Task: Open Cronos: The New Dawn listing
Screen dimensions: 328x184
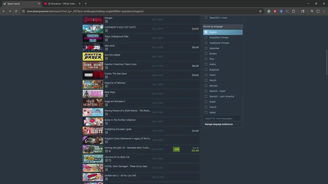Action: tap(141, 75)
